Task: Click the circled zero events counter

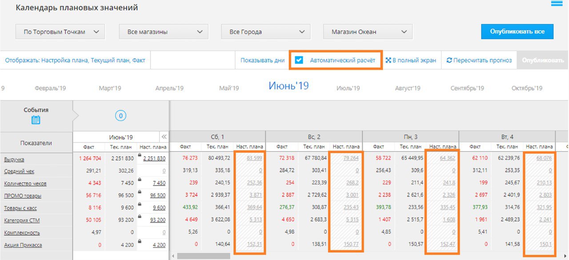Action: [120, 116]
